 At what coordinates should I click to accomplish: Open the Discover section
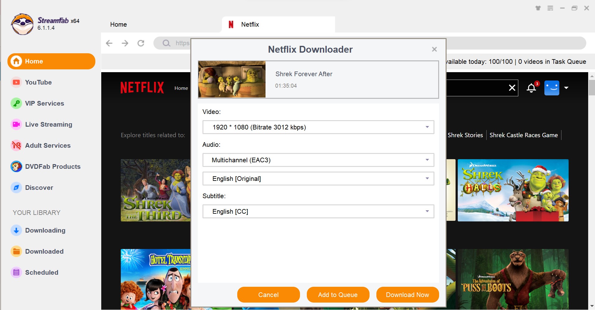(39, 188)
